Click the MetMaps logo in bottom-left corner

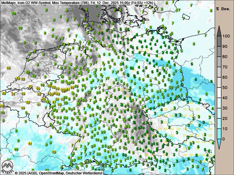pyautogui.click(x=8, y=167)
